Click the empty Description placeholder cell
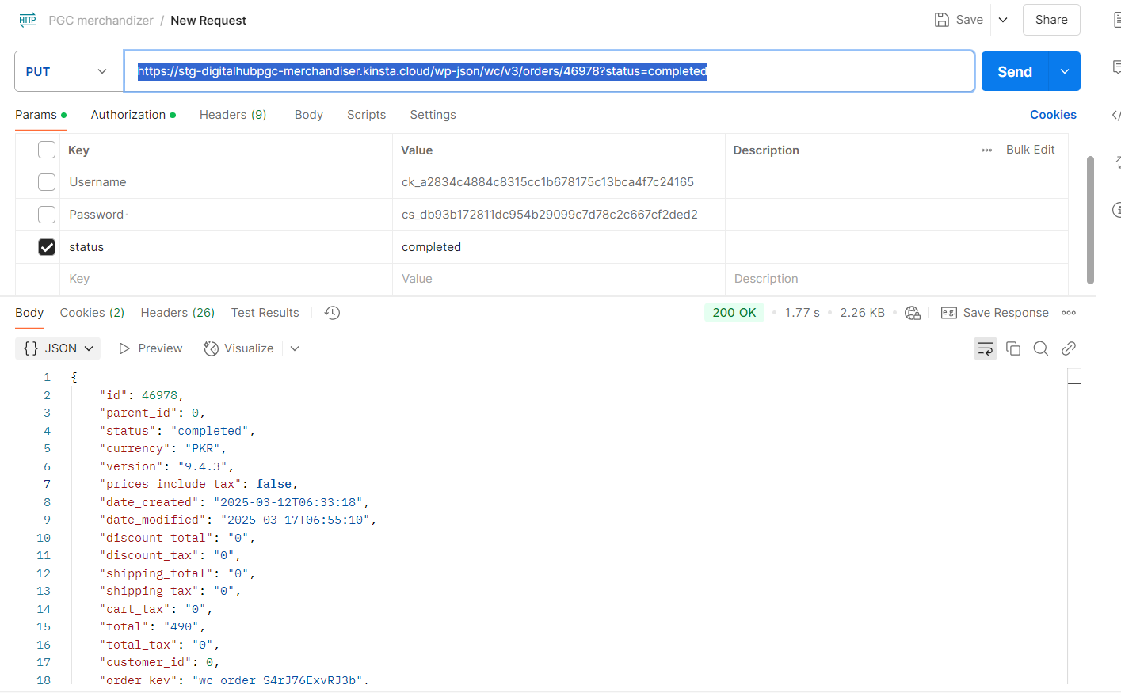The height and width of the screenshot is (693, 1121). (896, 279)
